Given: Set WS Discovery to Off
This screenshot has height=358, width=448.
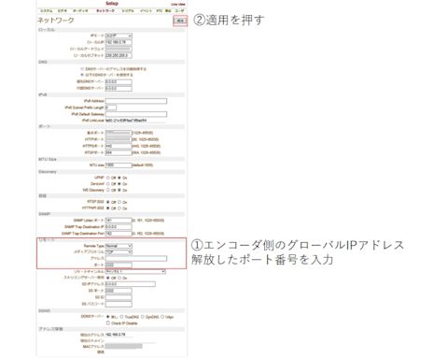Looking at the screenshot, I should tap(108, 190).
